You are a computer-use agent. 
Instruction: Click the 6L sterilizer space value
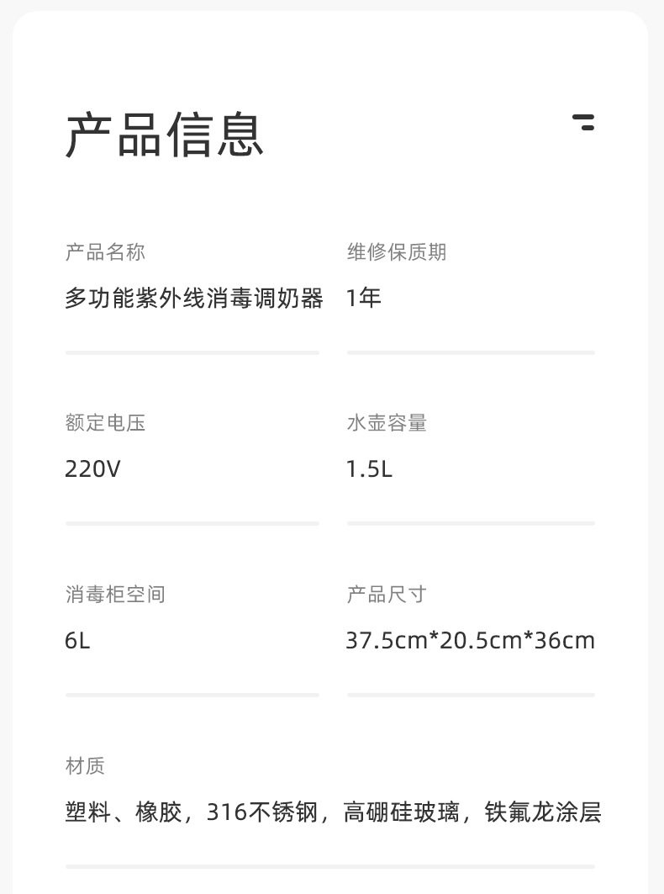tap(77, 641)
